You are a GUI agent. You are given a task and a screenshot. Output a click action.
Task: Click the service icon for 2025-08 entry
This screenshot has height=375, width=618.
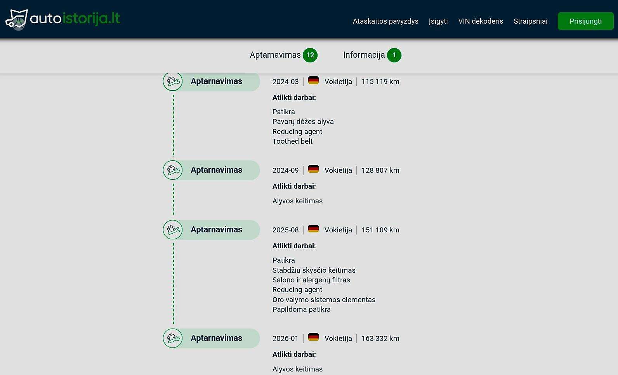click(x=173, y=230)
